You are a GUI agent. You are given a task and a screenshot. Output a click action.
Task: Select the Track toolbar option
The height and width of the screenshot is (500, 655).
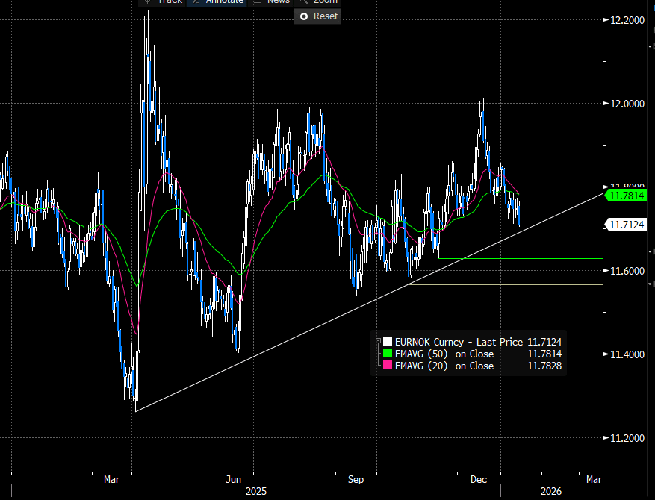click(163, 2)
